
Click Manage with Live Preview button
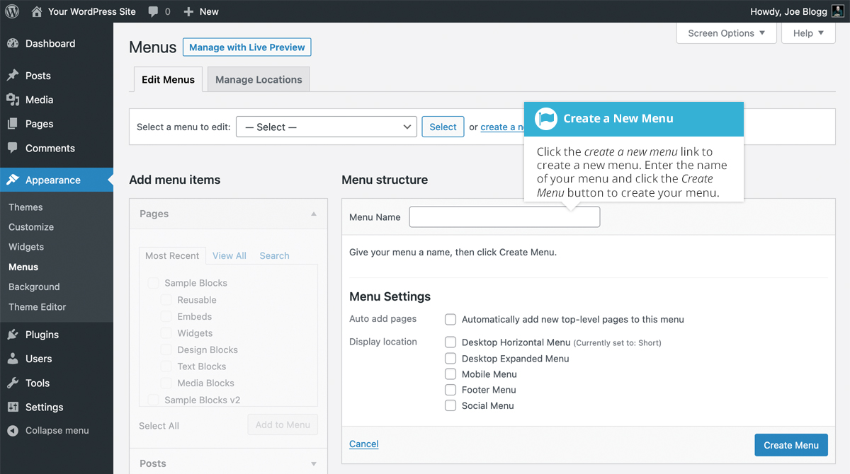pyautogui.click(x=246, y=47)
